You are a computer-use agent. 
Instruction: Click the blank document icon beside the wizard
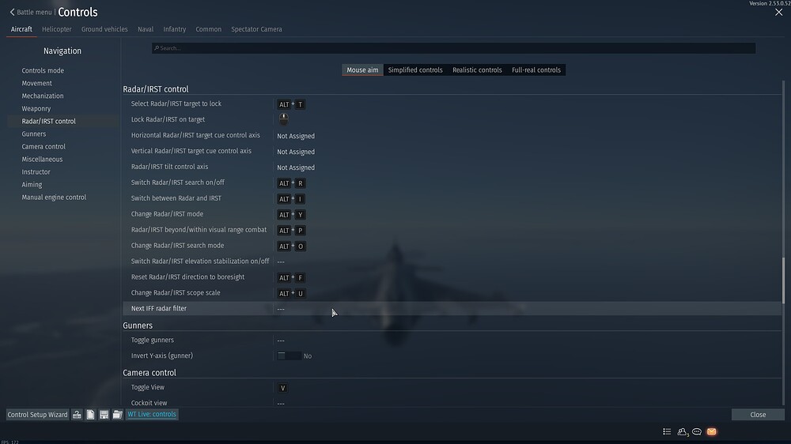tap(91, 415)
